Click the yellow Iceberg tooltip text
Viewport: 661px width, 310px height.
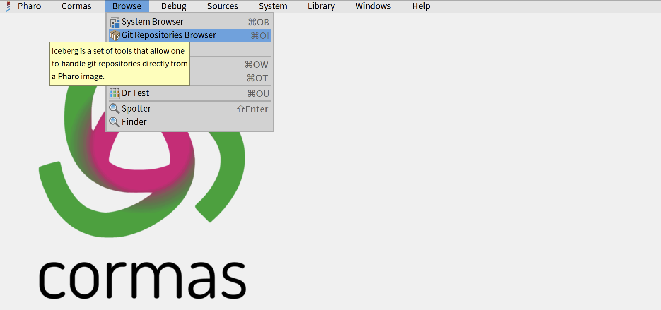point(119,64)
